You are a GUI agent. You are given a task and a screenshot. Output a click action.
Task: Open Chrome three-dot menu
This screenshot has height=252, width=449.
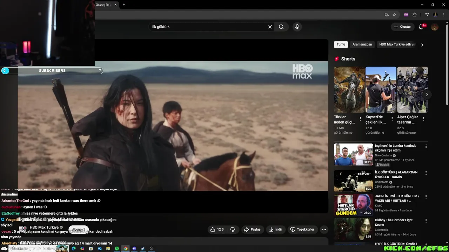444,15
